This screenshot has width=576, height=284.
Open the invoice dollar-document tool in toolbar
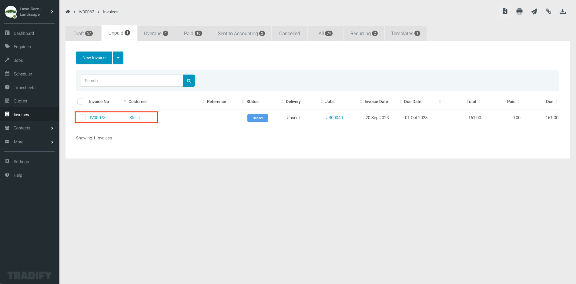point(505,11)
